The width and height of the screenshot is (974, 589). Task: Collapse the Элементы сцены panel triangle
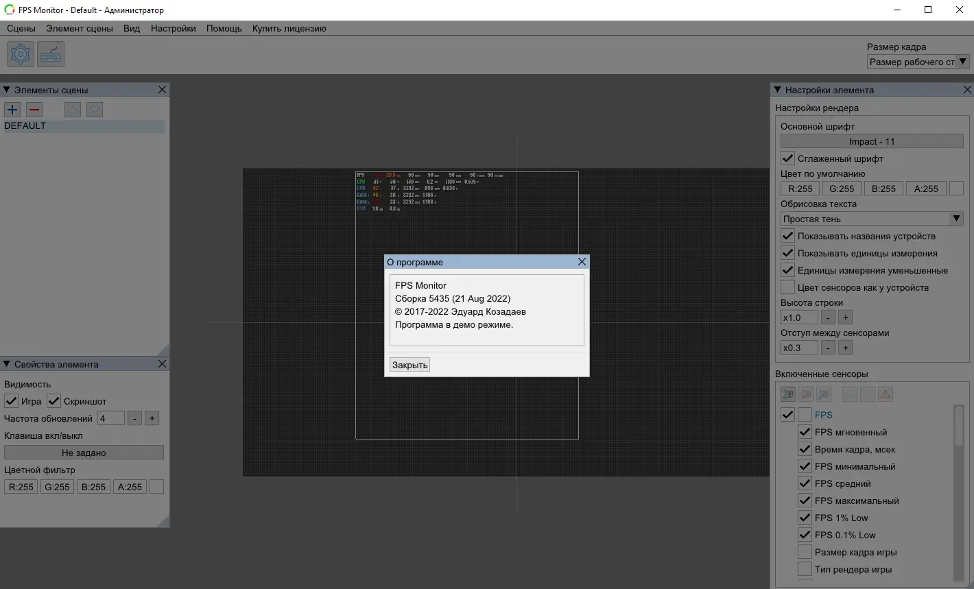6,90
